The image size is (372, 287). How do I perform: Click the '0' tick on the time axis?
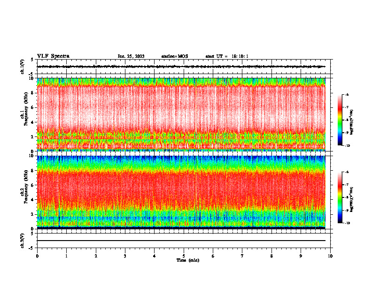[x=37, y=256]
